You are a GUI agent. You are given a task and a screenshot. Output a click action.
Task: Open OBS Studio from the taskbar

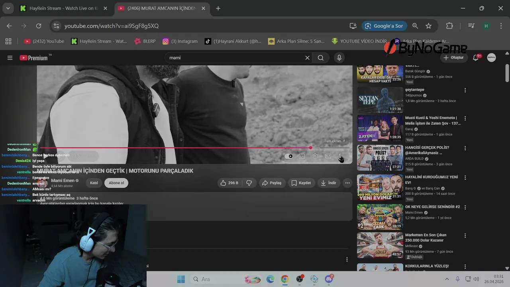pos(300,279)
